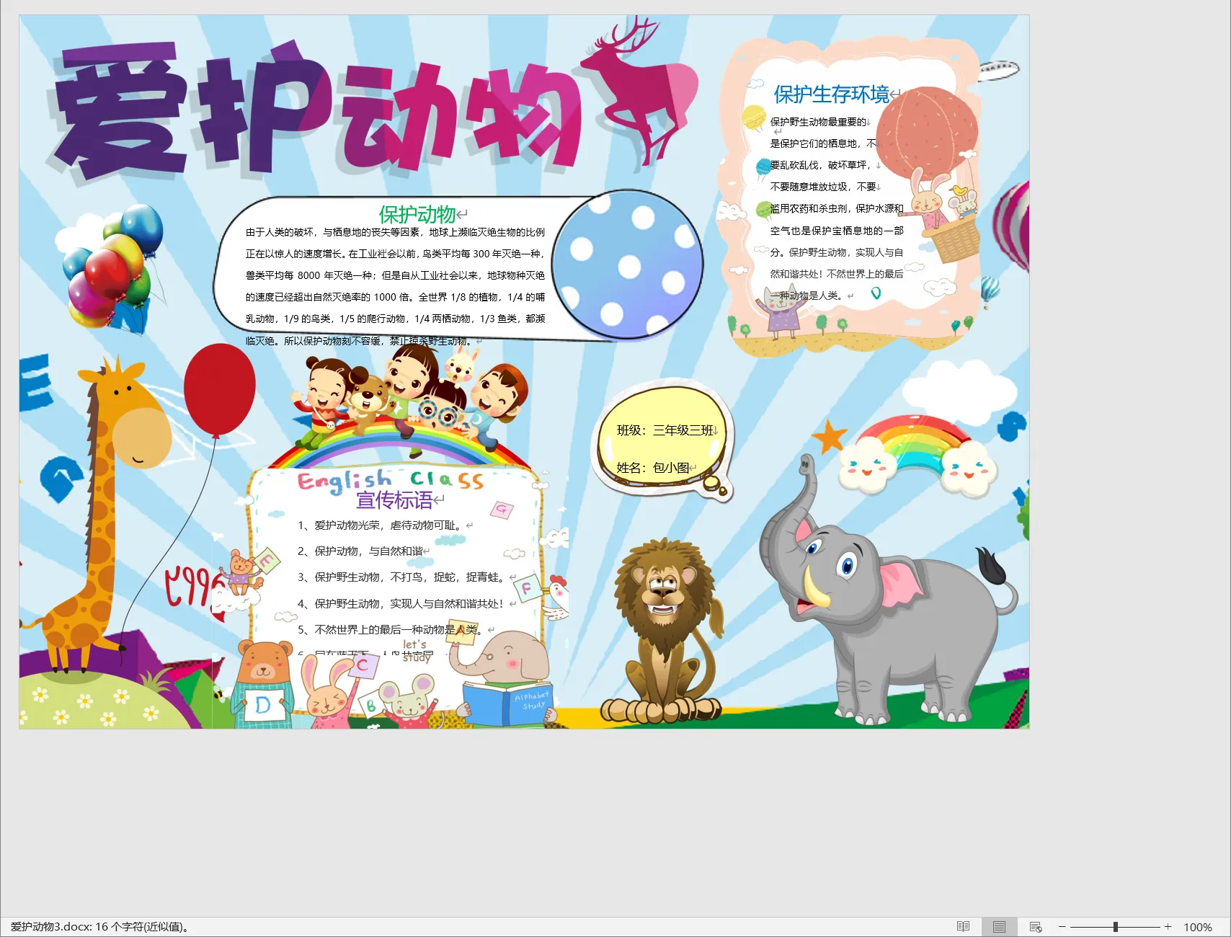Switch to Web Layout view

point(1036,927)
